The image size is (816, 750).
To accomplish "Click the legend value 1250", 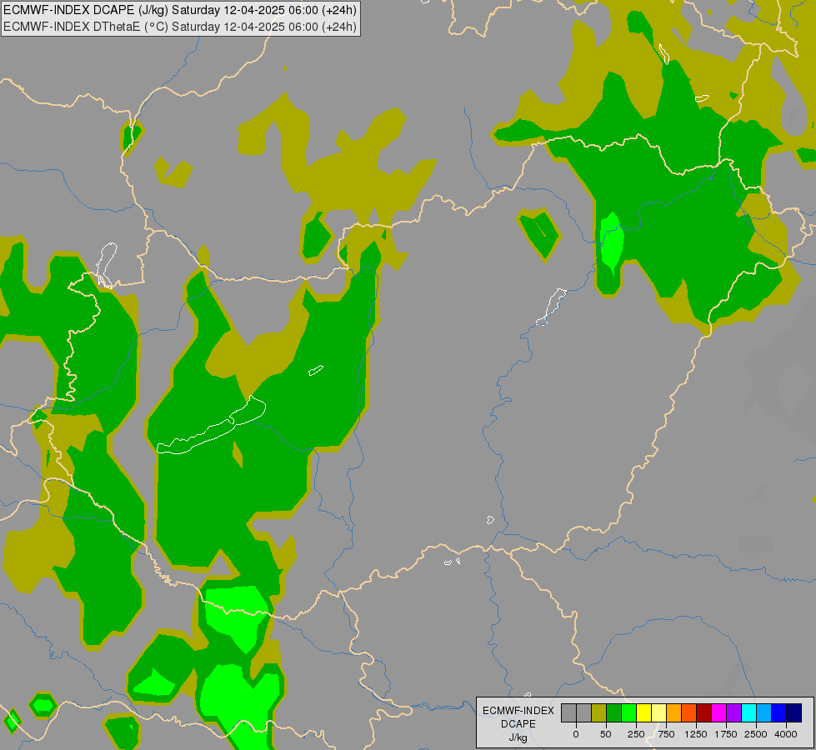I will (696, 734).
